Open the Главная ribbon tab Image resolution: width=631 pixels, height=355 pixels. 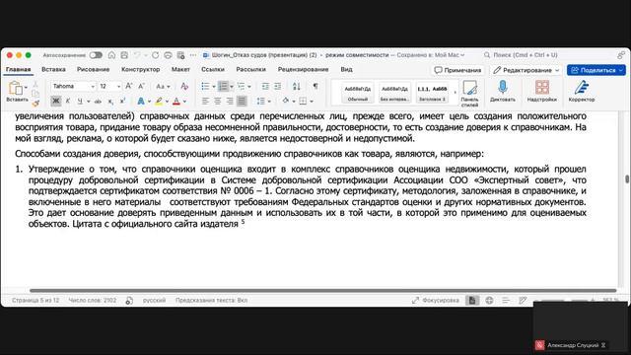pos(18,69)
